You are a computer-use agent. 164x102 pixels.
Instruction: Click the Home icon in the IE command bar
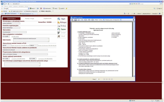[x=125, y=14]
